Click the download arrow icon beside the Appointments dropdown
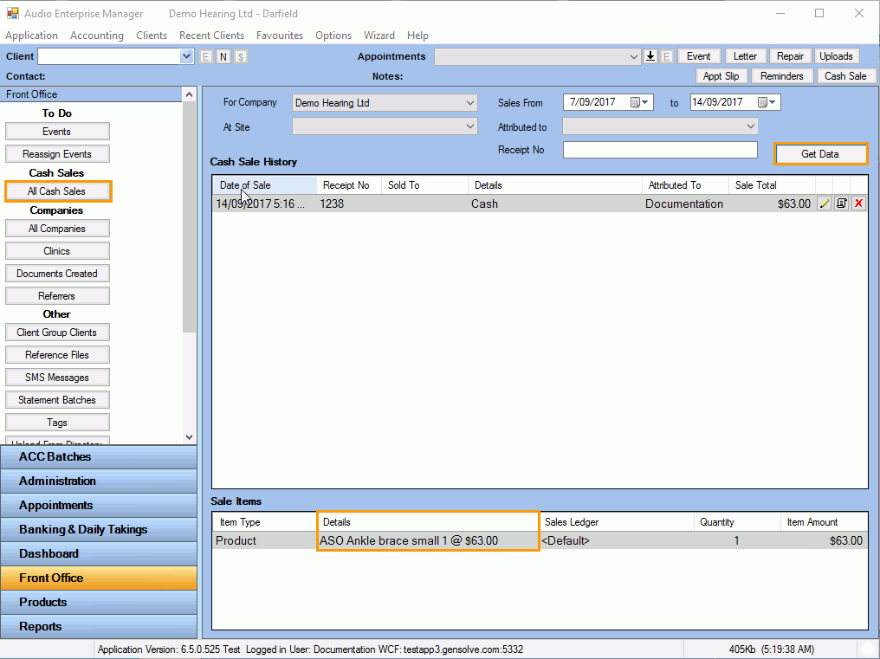The width and height of the screenshot is (880, 659). click(650, 56)
